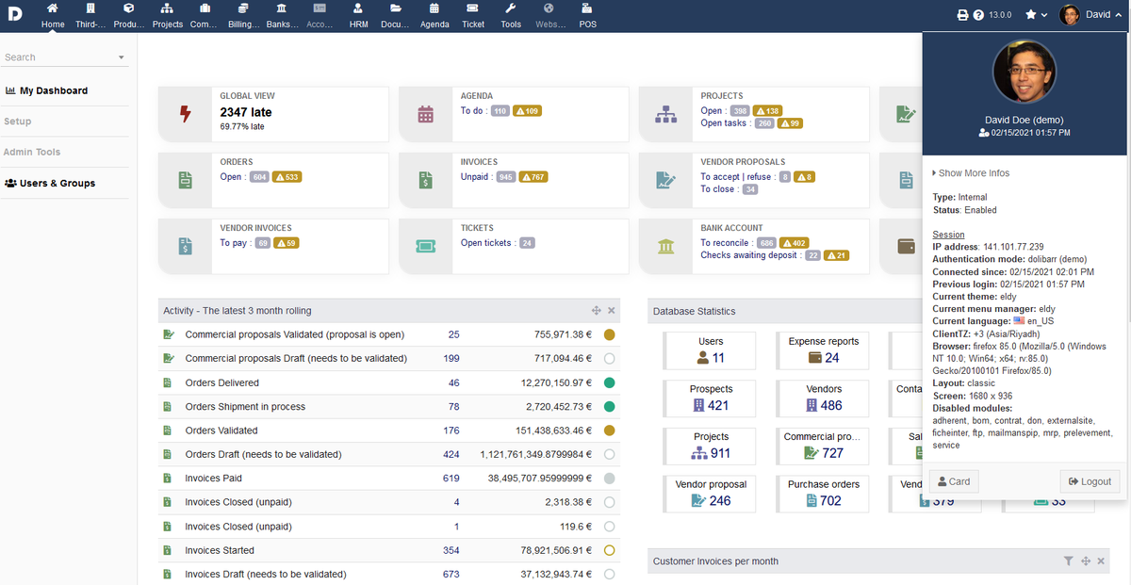Image resolution: width=1131 pixels, height=585 pixels.
Task: Click the Logout button
Action: click(x=1090, y=481)
